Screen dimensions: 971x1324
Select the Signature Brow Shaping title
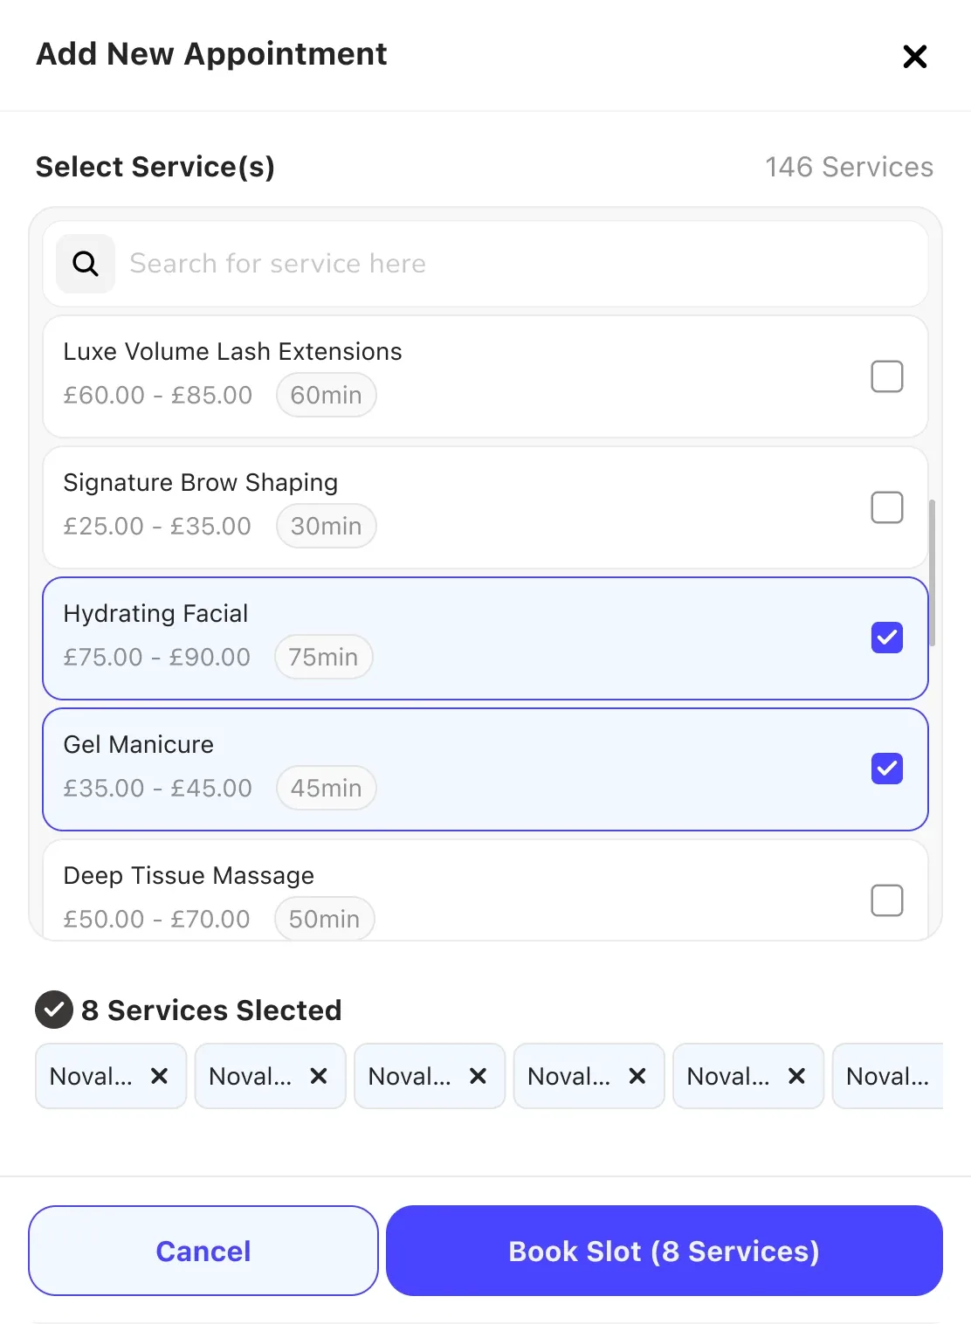click(x=200, y=483)
